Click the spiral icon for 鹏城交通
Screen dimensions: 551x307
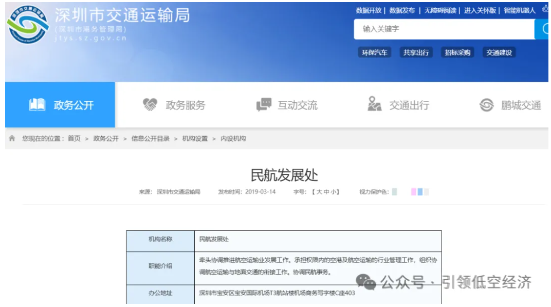pyautogui.click(x=486, y=105)
